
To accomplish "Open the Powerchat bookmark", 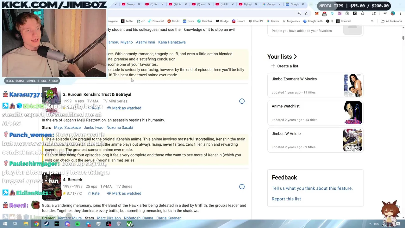I will (155, 21).
